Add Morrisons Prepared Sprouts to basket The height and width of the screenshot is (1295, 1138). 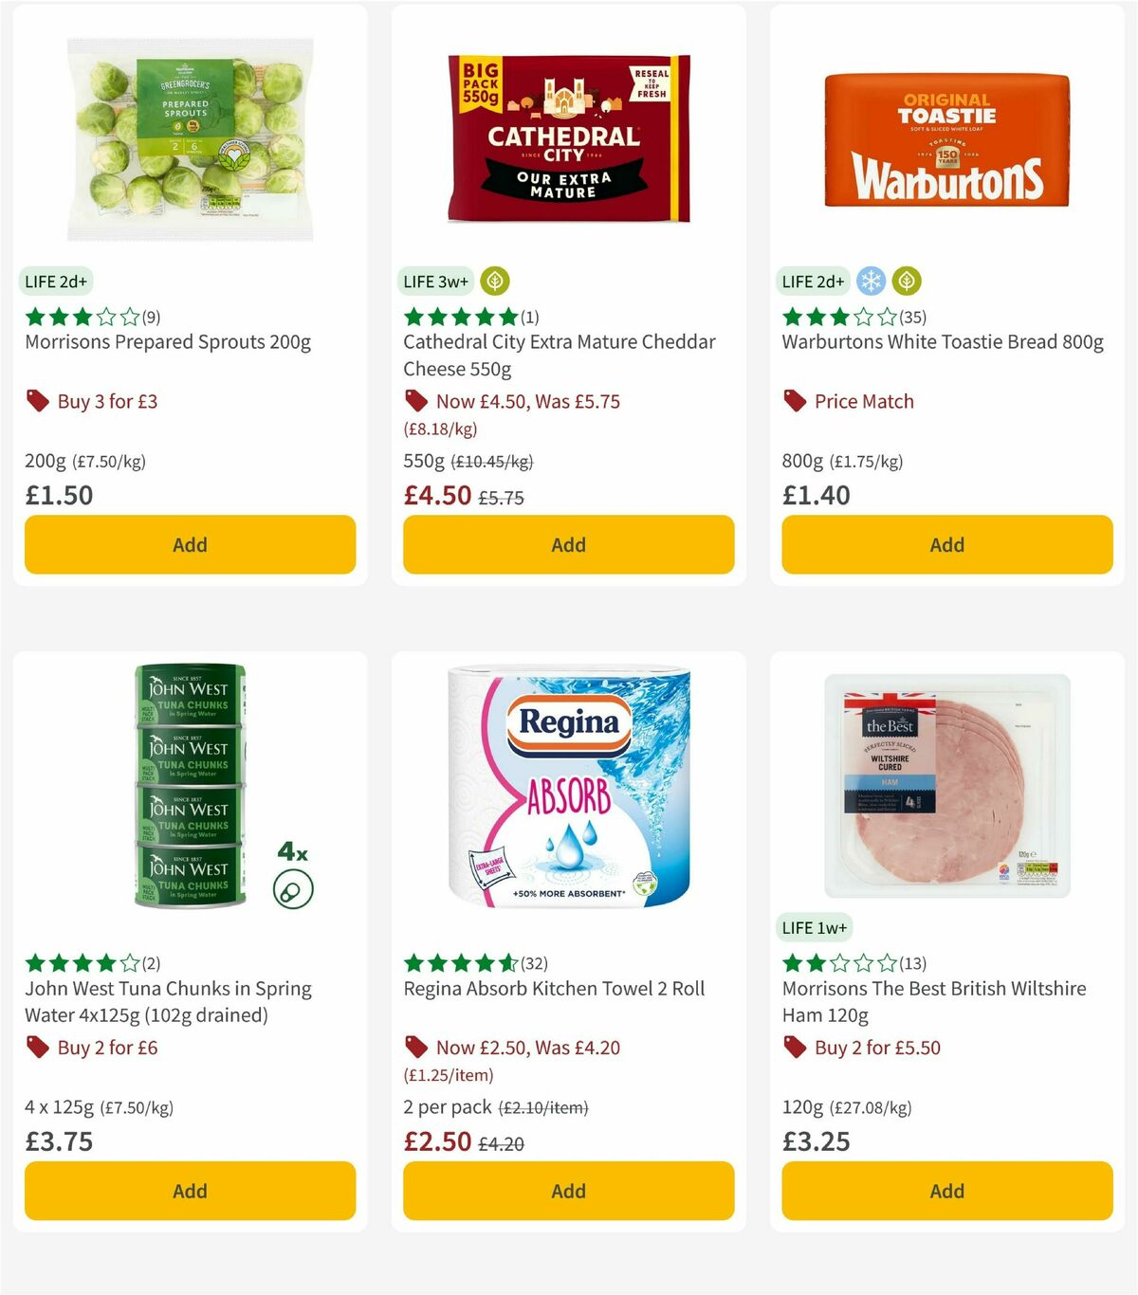pos(190,544)
